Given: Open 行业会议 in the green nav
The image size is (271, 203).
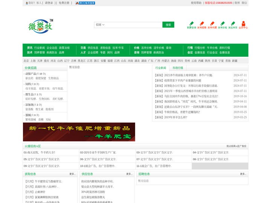Looking at the screenshot, I should pyautogui.click(x=212, y=53).
